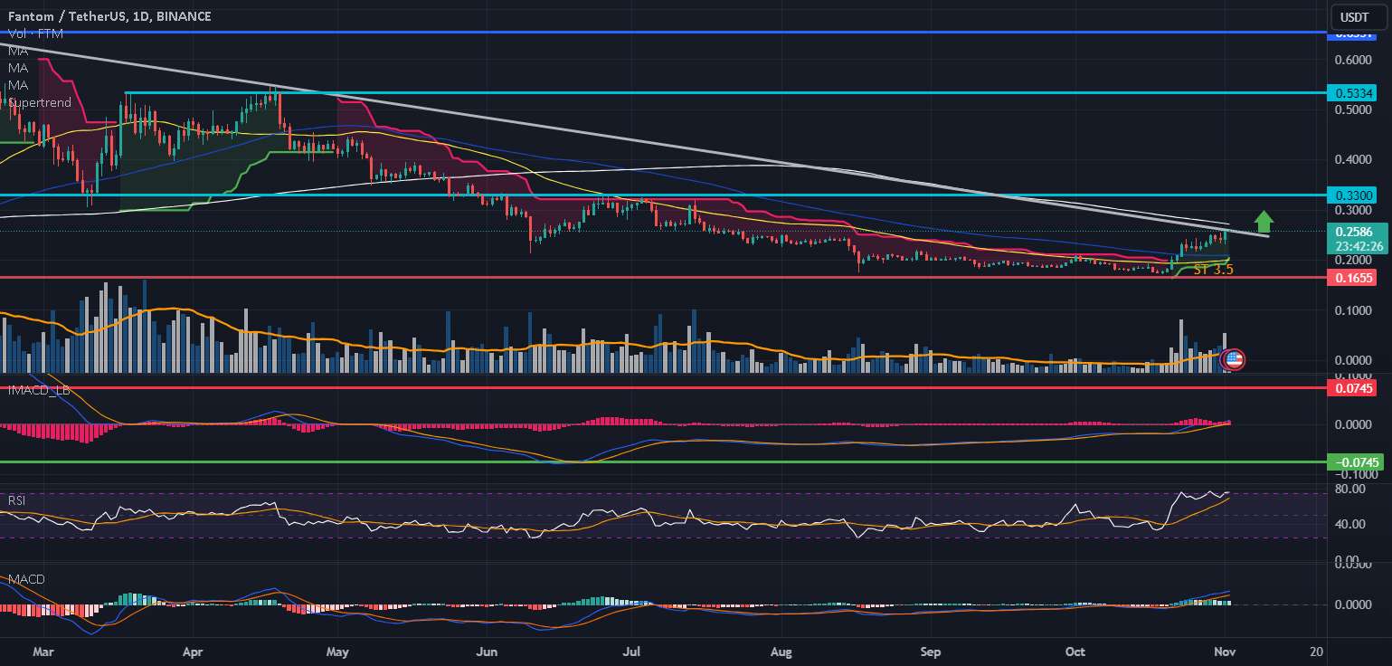This screenshot has height=666, width=1392.
Task: Click the Jun date on time axis
Action: point(487,651)
